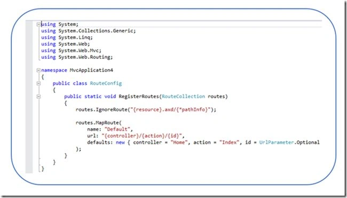Click the line 'using System.Web;'
This screenshot has height=198, width=347.
click(66, 44)
